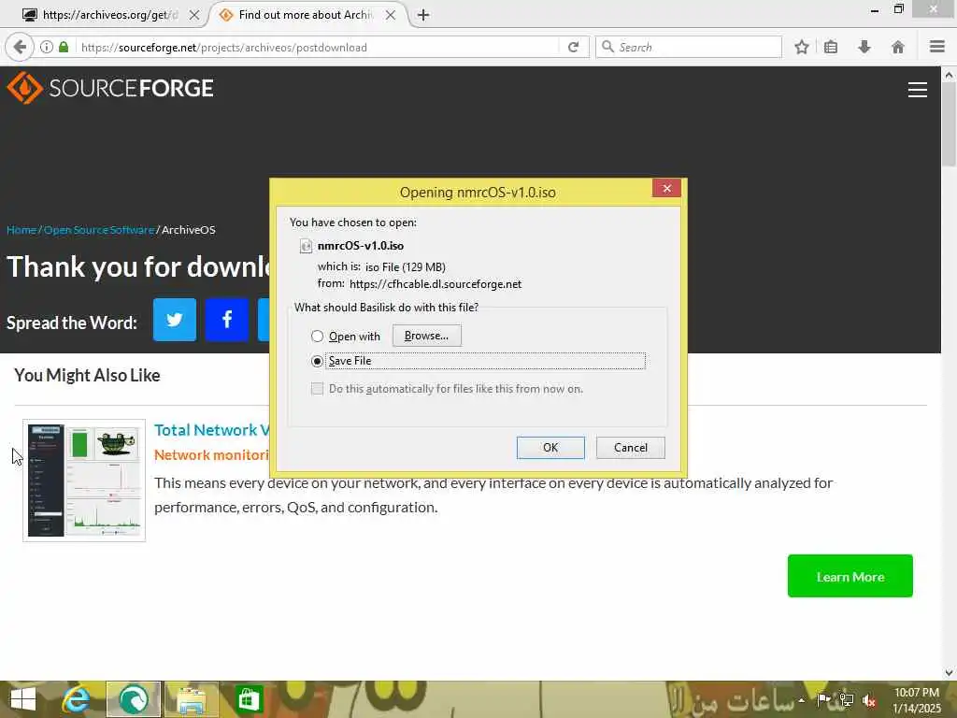Open Windows Store from taskbar

point(249,699)
